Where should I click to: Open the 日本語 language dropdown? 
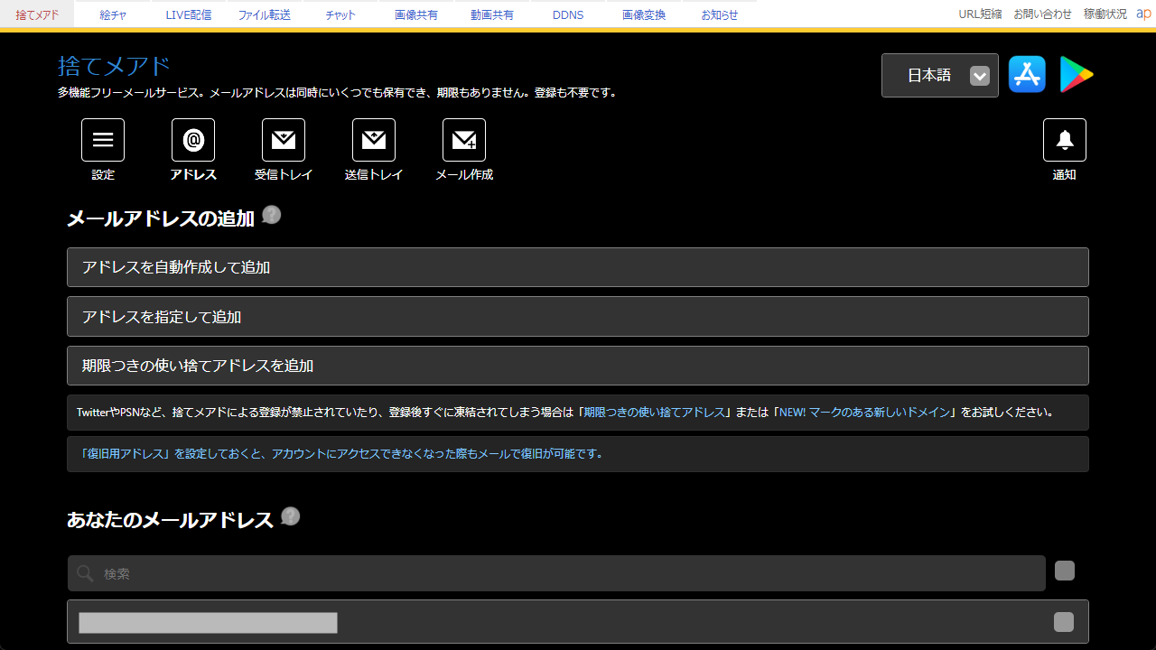pyautogui.click(x=940, y=75)
